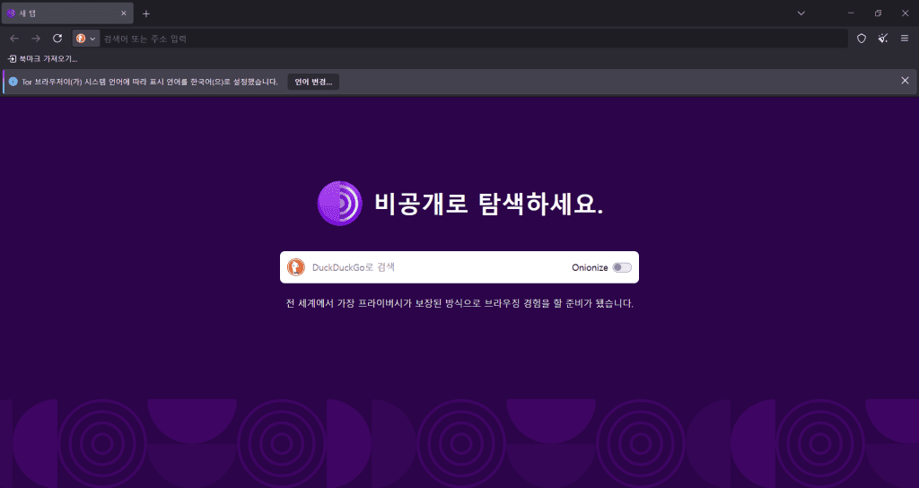
Task: Open the shield security level icon
Action: 861,39
